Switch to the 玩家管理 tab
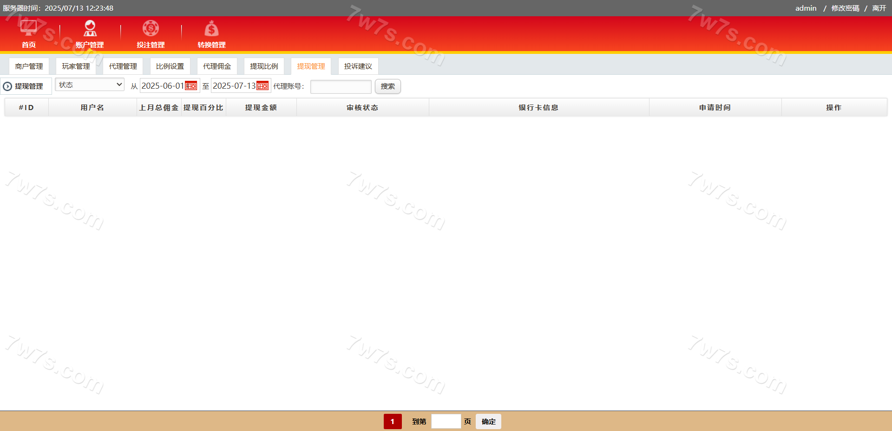Viewport: 892px width, 431px height. [76, 66]
